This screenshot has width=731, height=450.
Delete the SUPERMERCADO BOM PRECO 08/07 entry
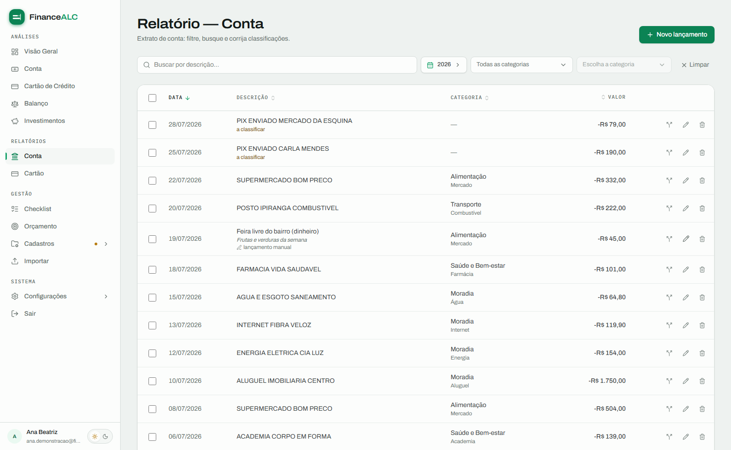tap(702, 409)
